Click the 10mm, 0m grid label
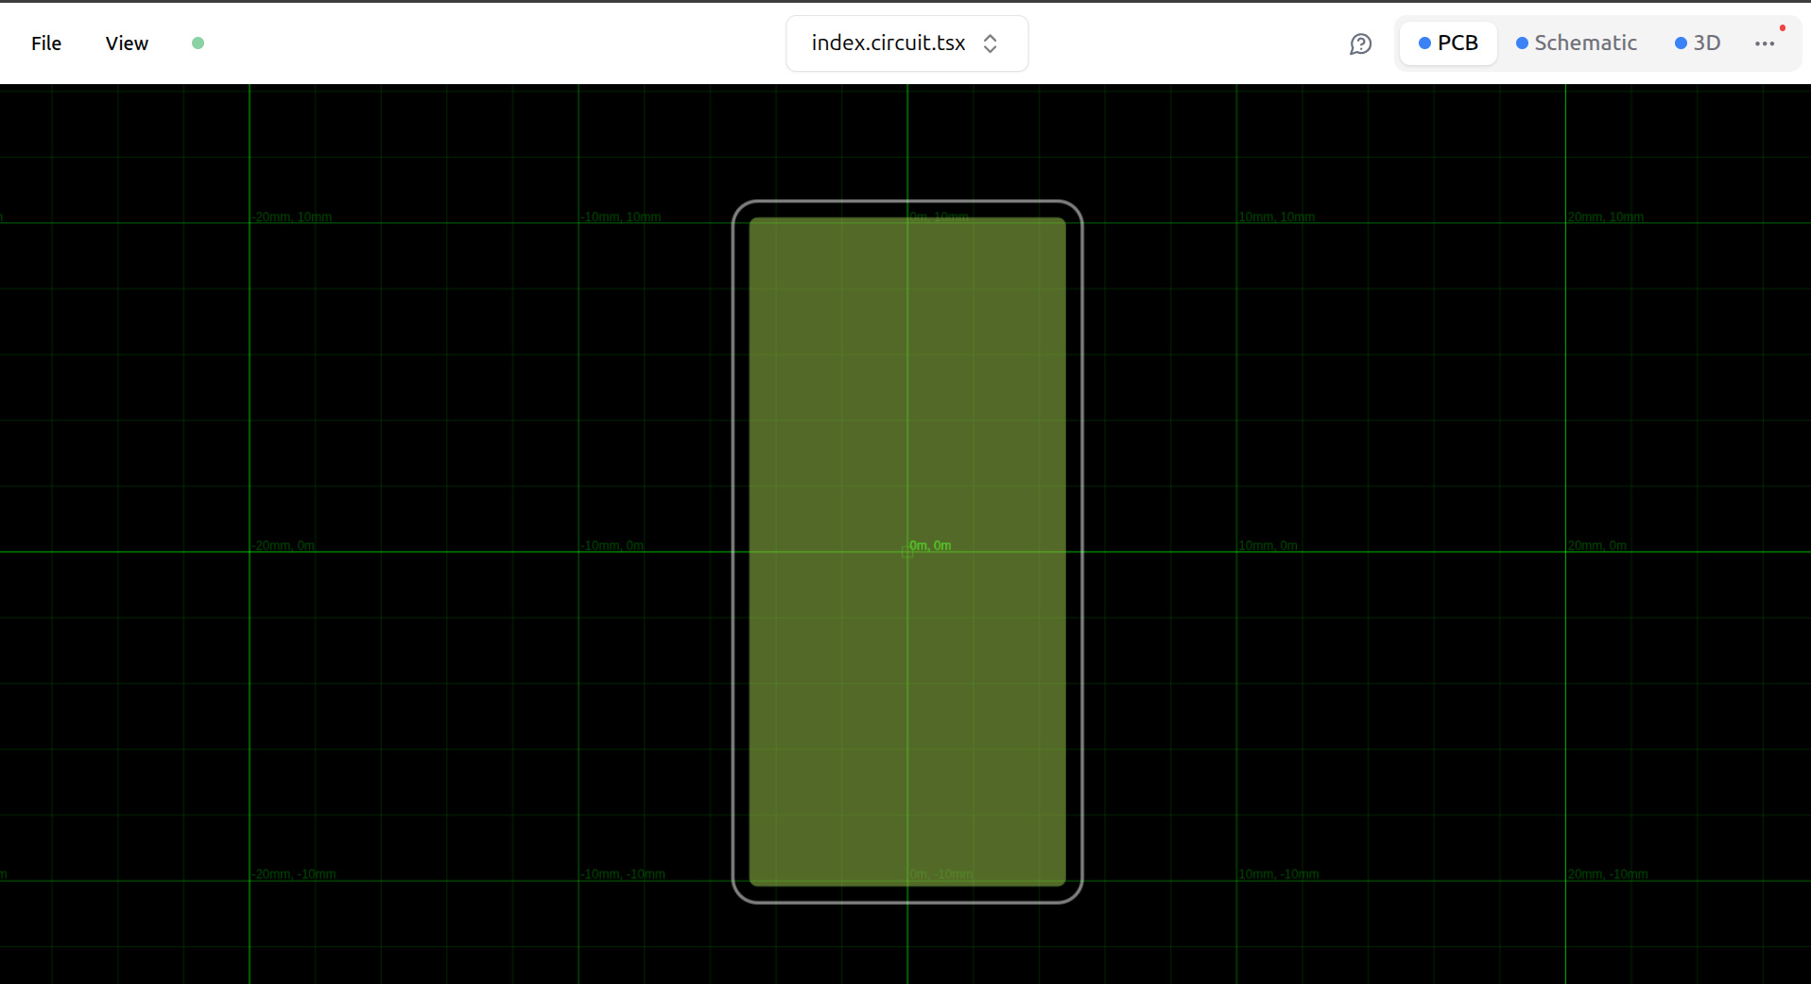1811x984 pixels. pos(1268,545)
